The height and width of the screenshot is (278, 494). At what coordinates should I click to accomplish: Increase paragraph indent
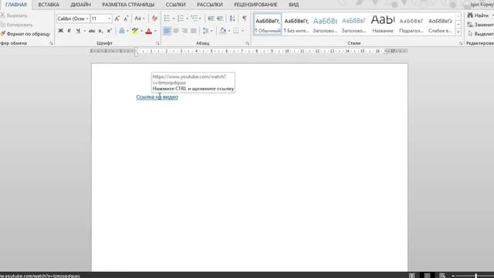(220, 19)
